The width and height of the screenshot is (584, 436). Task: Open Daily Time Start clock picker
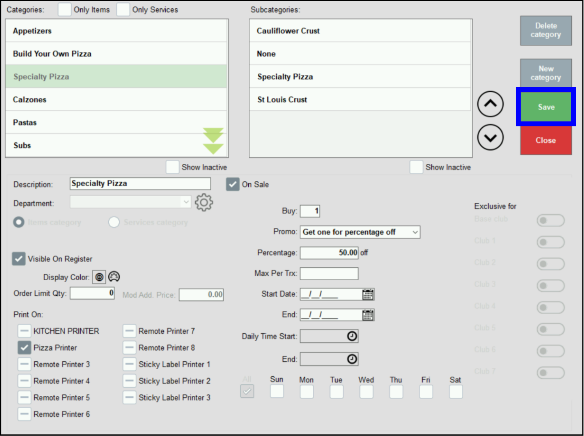click(x=352, y=336)
